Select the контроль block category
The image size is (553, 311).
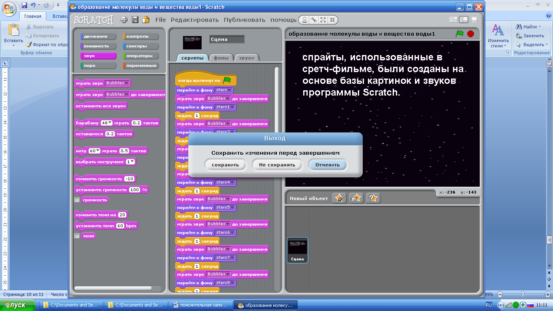(140, 36)
